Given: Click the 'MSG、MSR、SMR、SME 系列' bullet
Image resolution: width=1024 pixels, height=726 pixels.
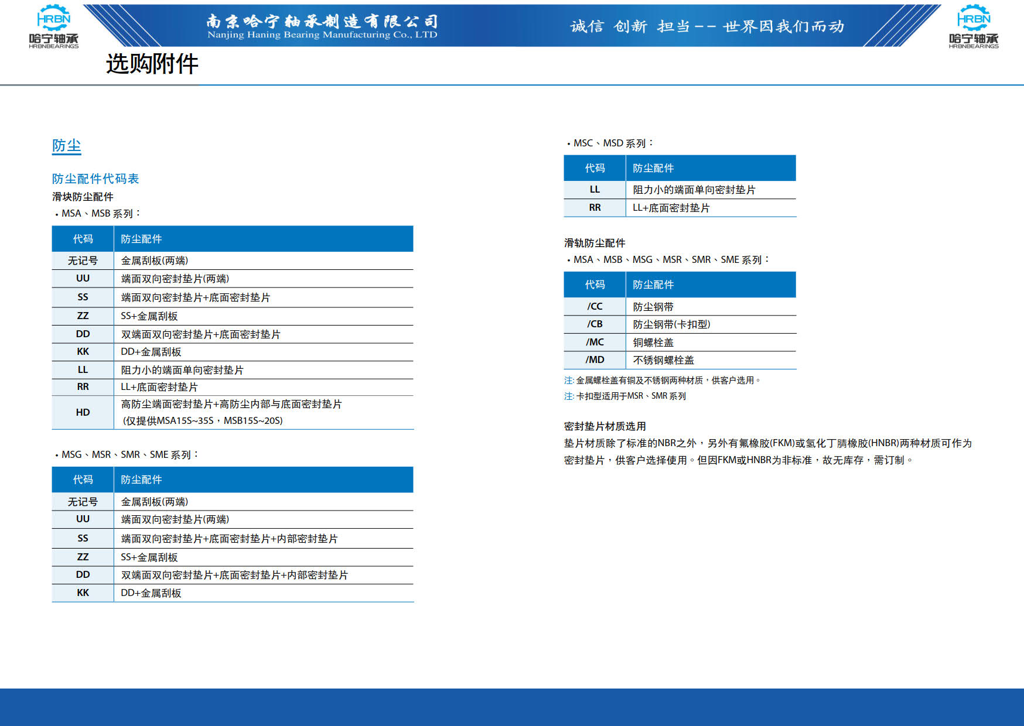Looking at the screenshot, I should (x=127, y=454).
